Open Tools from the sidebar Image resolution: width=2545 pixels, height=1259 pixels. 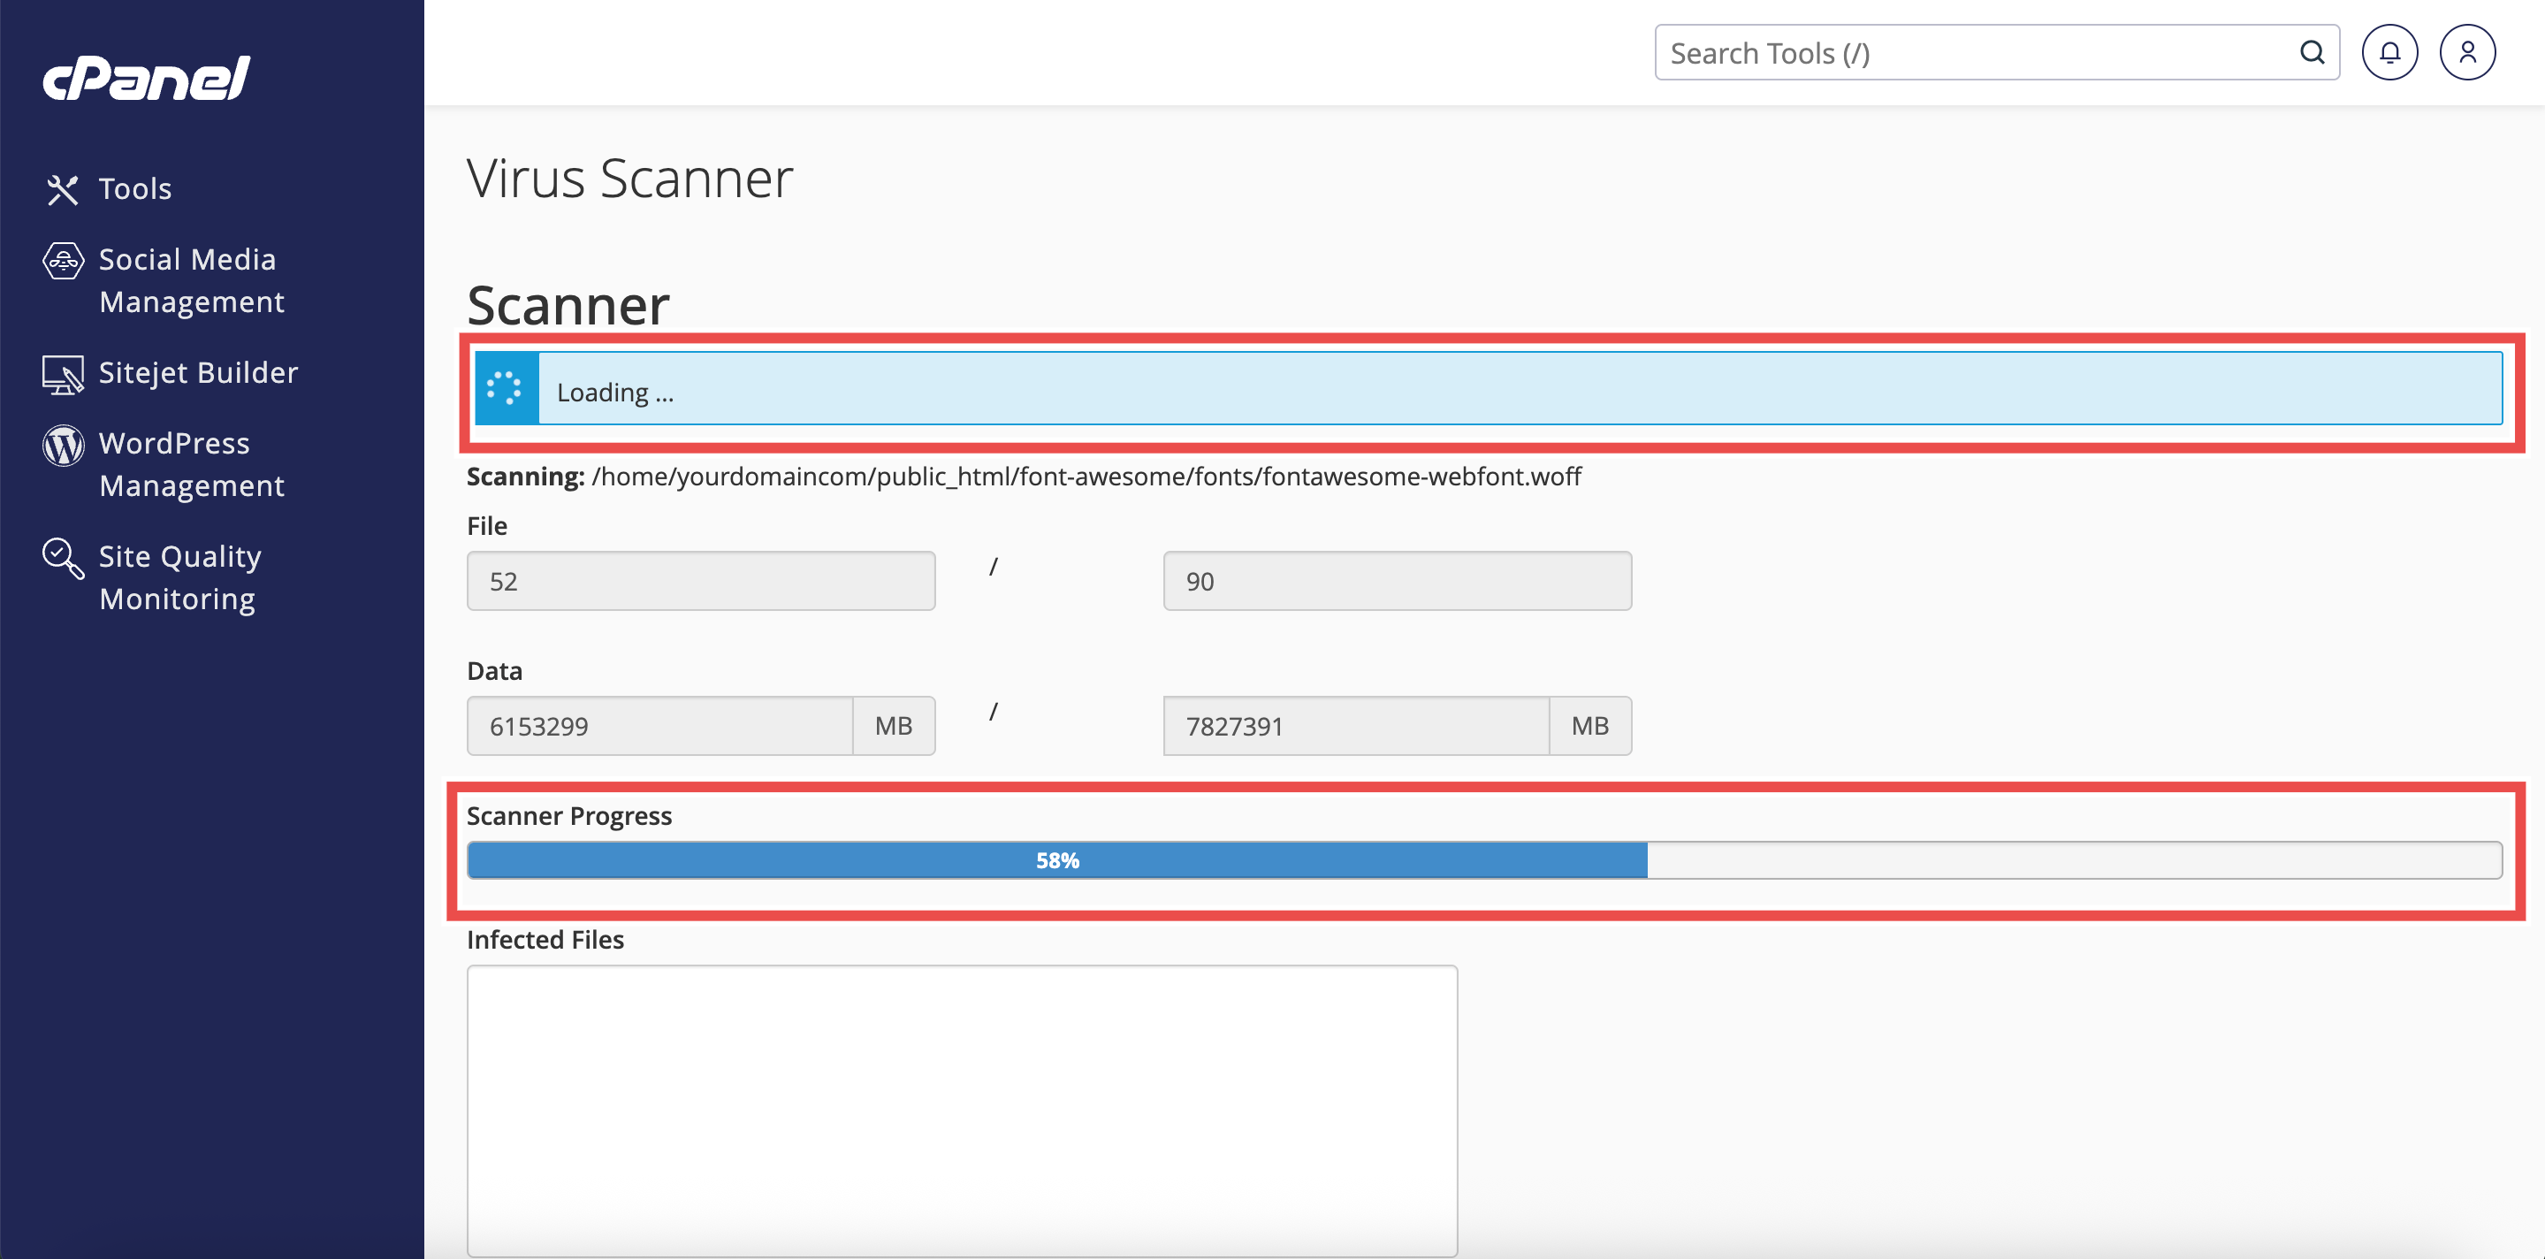pos(135,188)
